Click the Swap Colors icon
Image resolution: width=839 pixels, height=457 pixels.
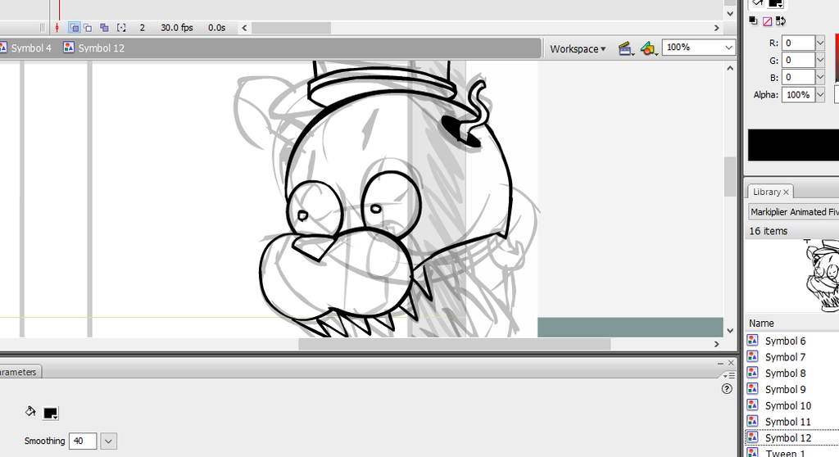point(781,21)
